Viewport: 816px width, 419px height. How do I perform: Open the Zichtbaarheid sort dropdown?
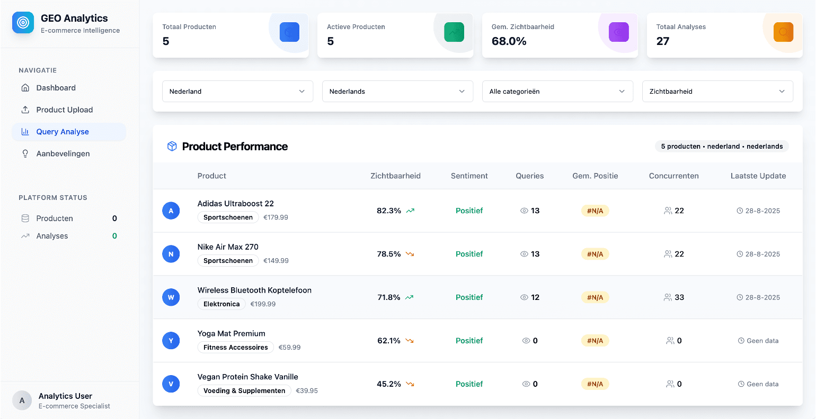coord(717,91)
